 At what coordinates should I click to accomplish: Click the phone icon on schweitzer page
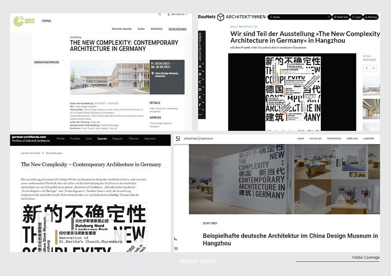coord(176,239)
